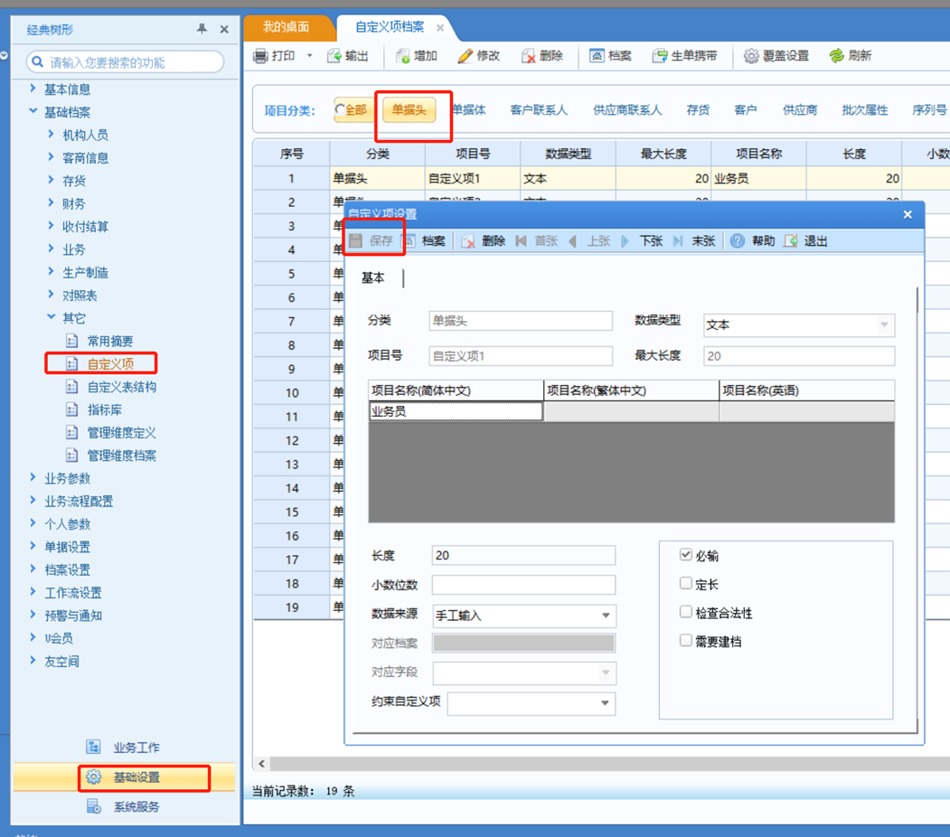Click the Print icon in main toolbar
Image resolution: width=950 pixels, height=837 pixels.
pyautogui.click(x=260, y=56)
